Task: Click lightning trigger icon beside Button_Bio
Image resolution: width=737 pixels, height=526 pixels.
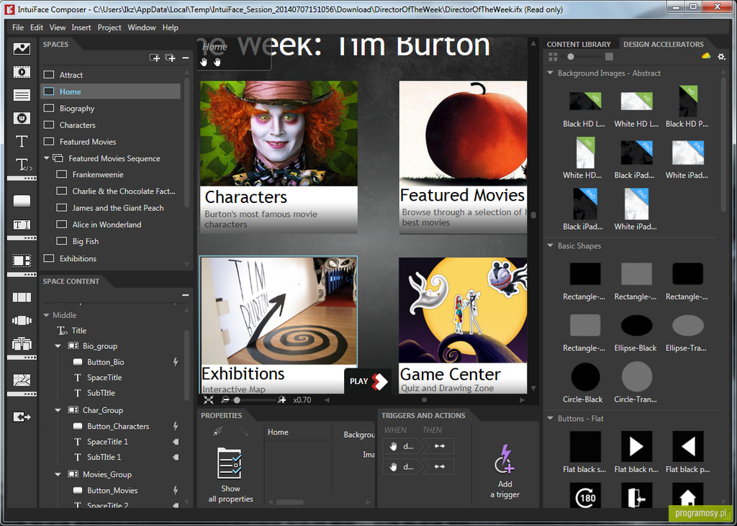Action: (x=176, y=362)
